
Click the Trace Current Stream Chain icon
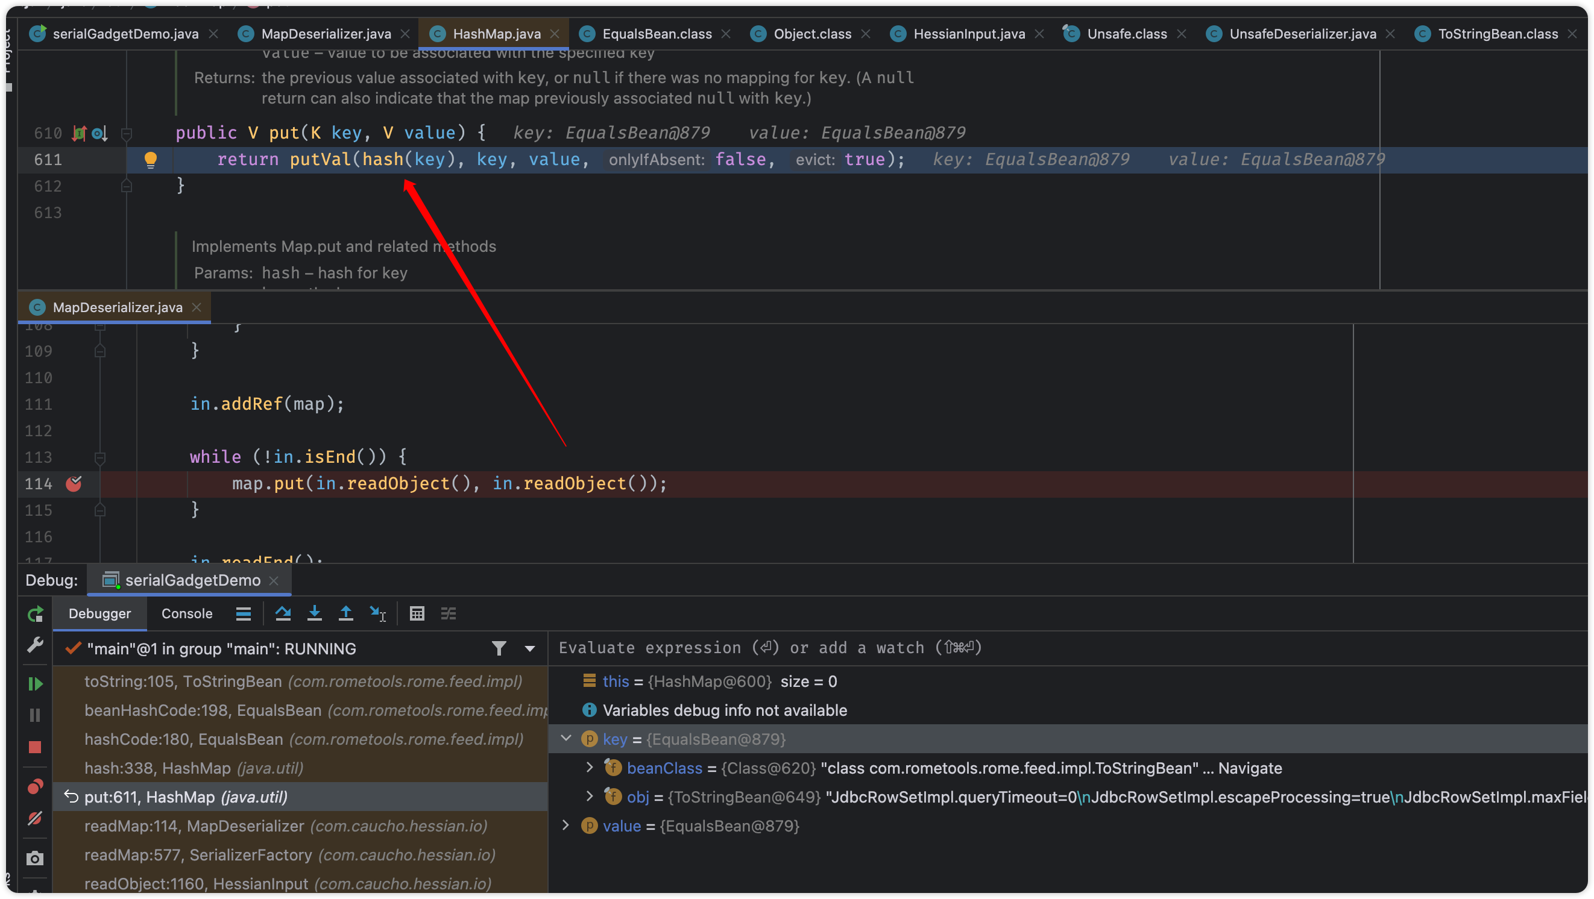(449, 613)
